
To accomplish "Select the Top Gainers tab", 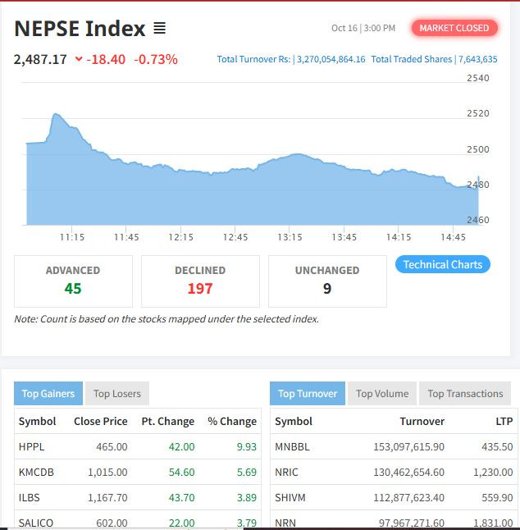I will click(x=48, y=394).
